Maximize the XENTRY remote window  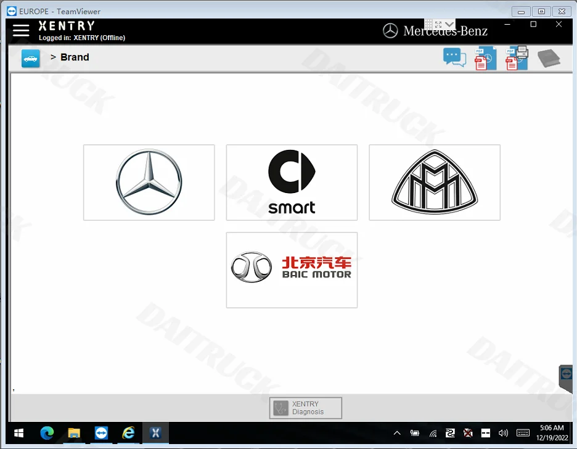click(533, 24)
